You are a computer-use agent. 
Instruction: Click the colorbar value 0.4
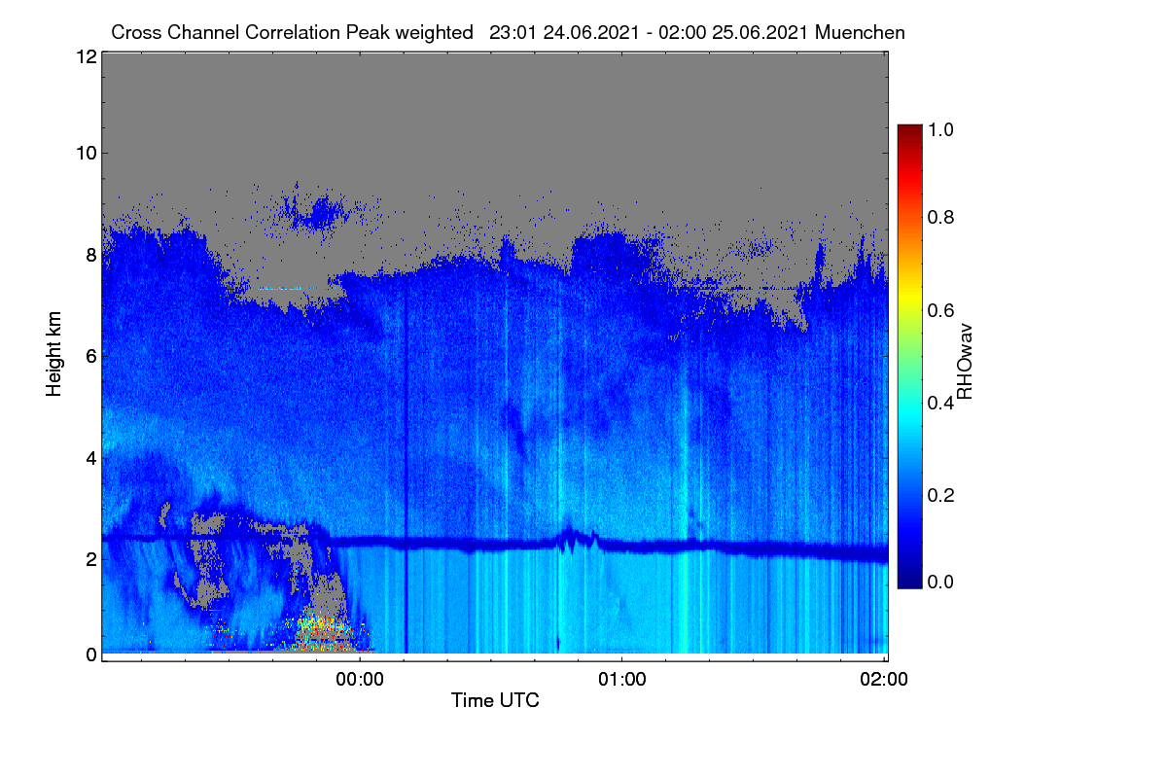pos(940,403)
